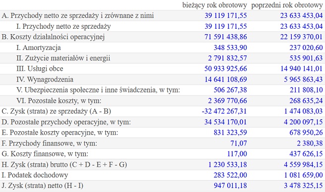Image resolution: width=325 pixels, height=192 pixels.
Task: Select current-year value 71 591 438,86
Action: click(225, 37)
